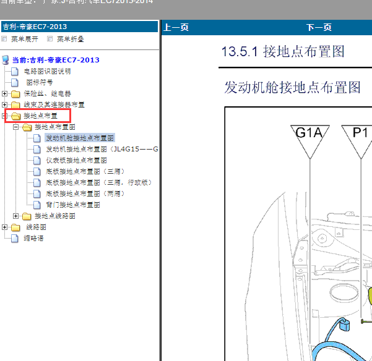Click the page icon for 三厢,行政版 entry
The height and width of the screenshot is (361, 372).
point(37,182)
